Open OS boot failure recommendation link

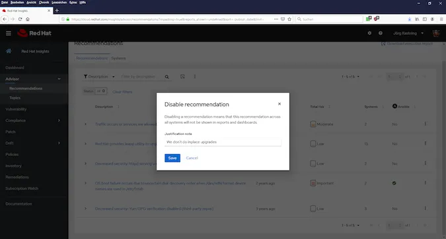click(170, 186)
